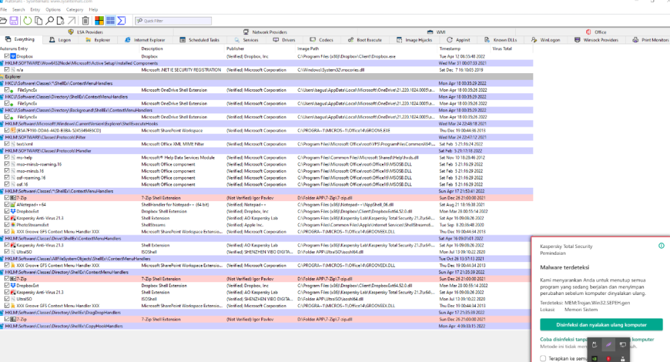Open the Winsock Providers tab

596,40
